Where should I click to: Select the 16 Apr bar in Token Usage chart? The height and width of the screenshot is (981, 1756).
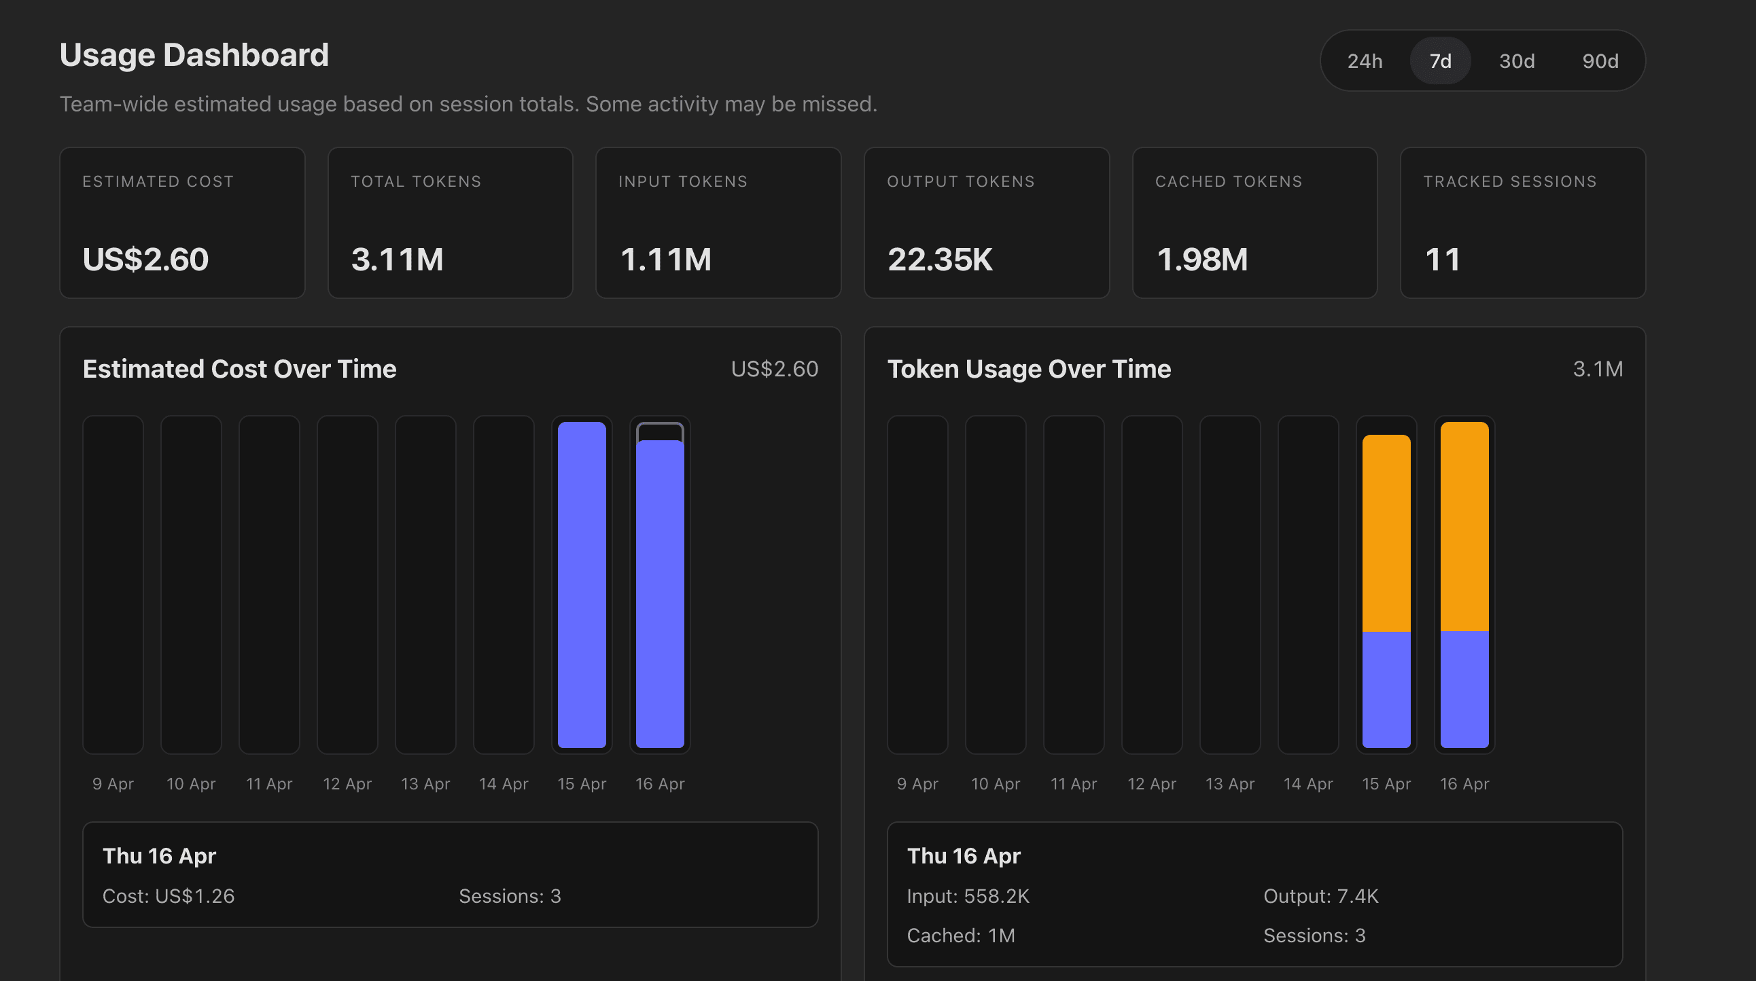[x=1464, y=586]
